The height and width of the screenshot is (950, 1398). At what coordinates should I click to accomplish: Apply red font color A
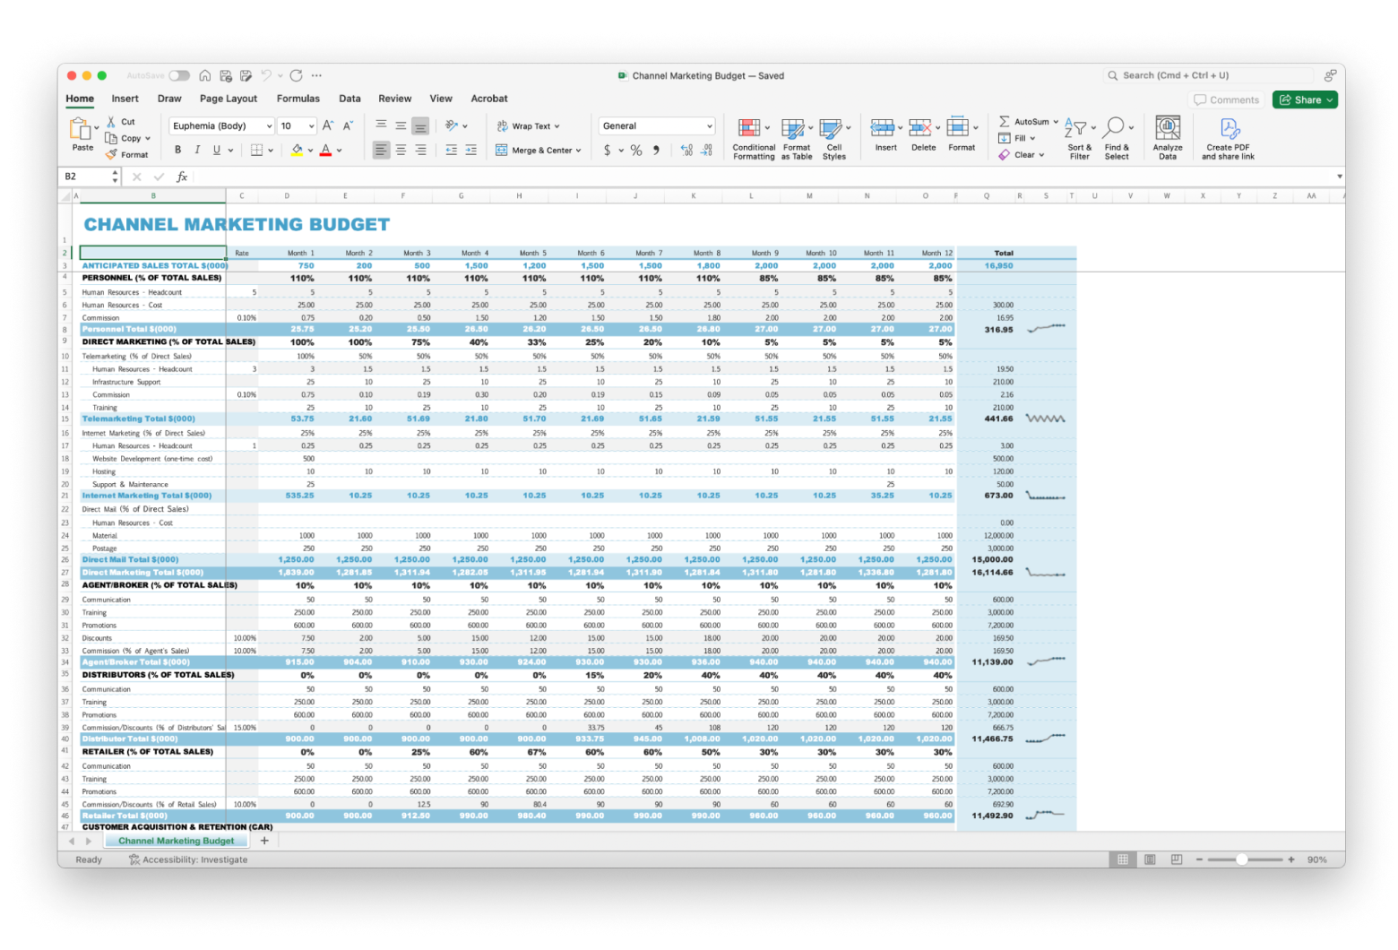point(325,151)
